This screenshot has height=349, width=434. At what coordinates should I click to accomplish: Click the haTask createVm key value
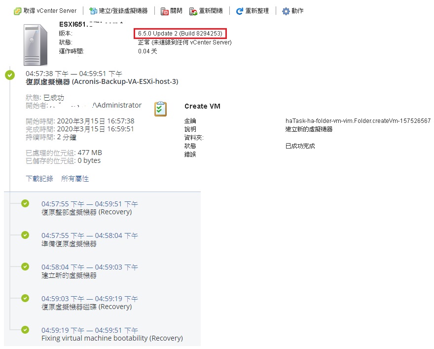(358, 121)
